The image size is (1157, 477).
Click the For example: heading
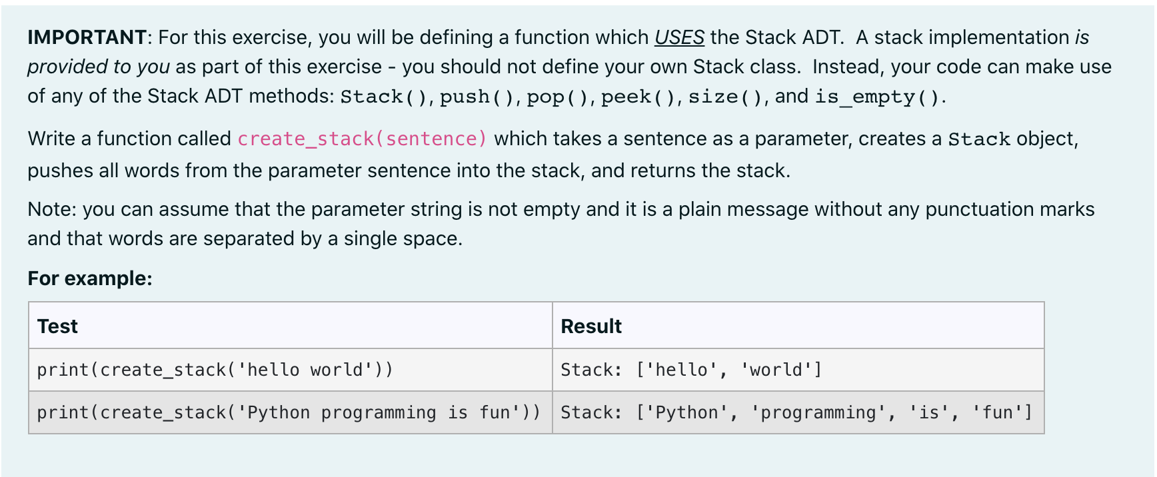[90, 278]
